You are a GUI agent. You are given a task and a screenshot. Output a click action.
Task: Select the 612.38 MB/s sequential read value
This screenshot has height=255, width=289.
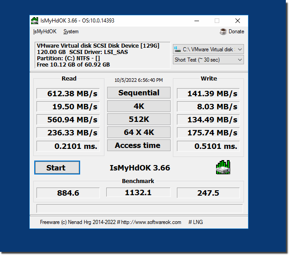coord(68,94)
